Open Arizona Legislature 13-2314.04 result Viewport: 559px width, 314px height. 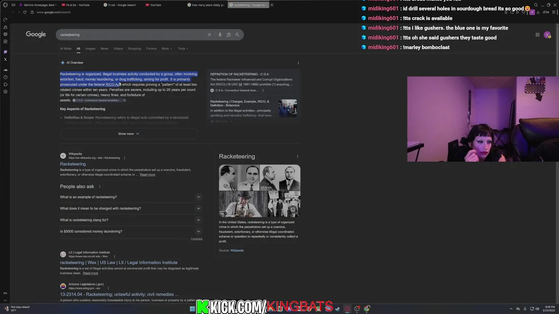[x=119, y=294]
